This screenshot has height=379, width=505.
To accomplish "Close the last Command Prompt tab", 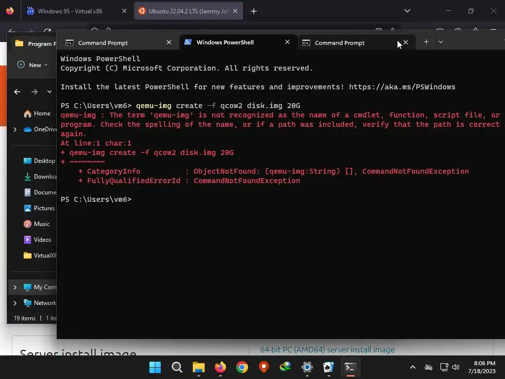I will click(406, 42).
